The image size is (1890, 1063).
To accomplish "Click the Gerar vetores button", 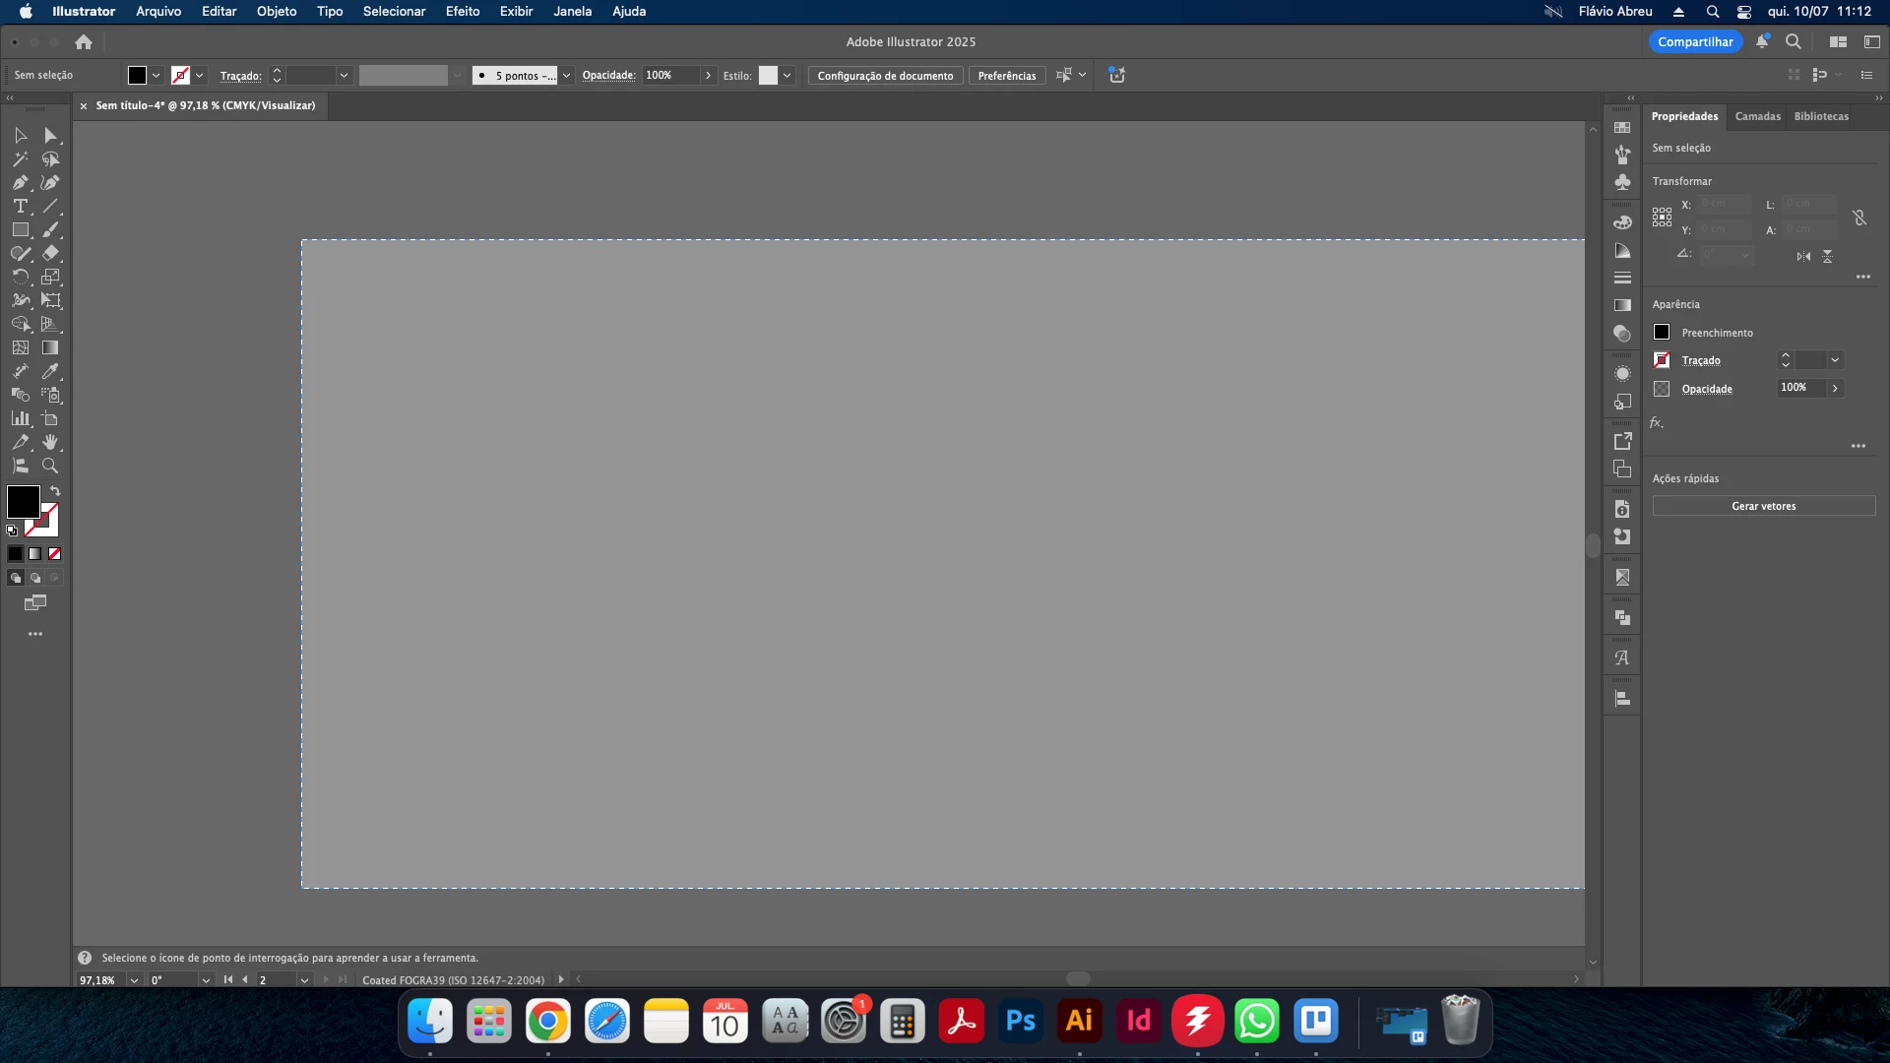I will 1763,506.
